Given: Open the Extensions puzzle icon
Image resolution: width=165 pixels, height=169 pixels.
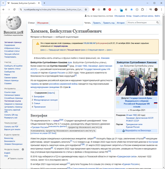Looking at the screenshot, I should [142, 9].
